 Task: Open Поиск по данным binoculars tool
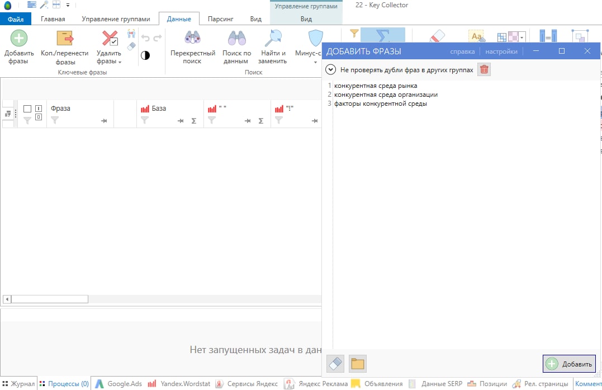pos(236,39)
